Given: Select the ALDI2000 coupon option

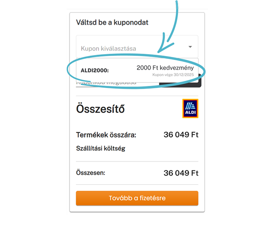Looking at the screenshot, I should click(x=137, y=70).
